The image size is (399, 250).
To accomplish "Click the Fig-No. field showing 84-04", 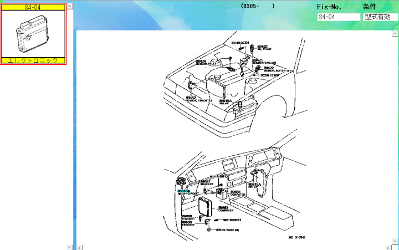I will coord(339,17).
